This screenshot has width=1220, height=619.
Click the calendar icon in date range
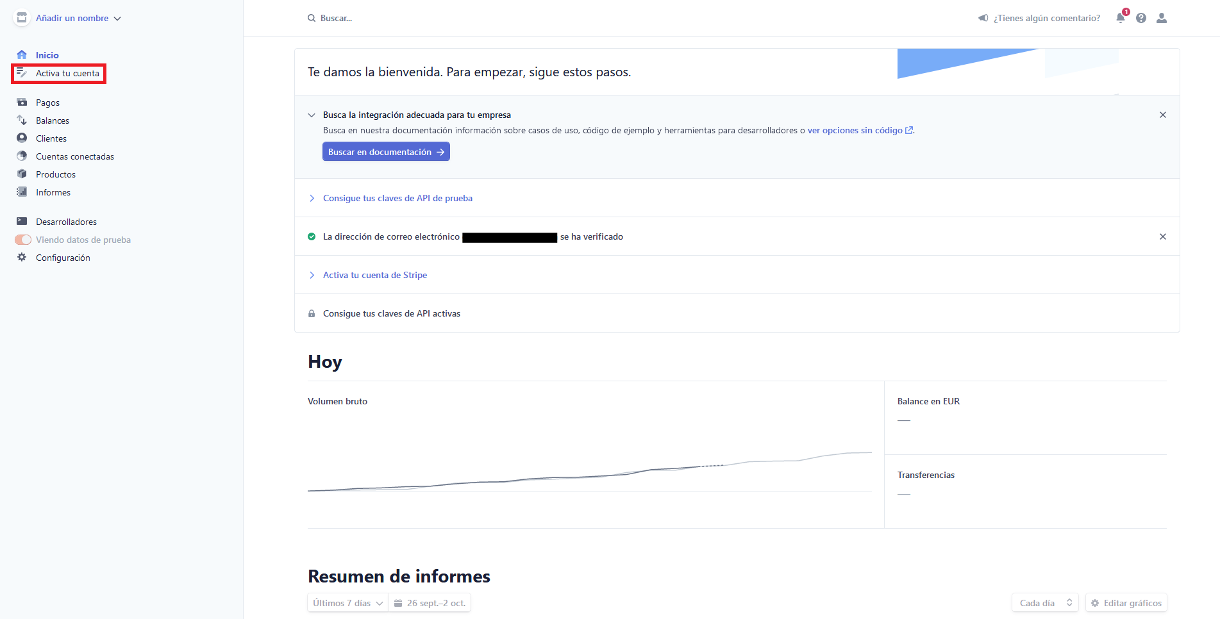(x=398, y=603)
